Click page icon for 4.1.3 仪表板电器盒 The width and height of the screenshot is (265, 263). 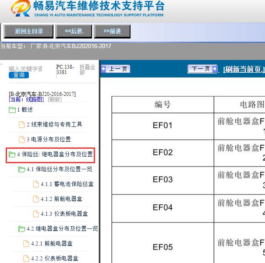[36, 214]
